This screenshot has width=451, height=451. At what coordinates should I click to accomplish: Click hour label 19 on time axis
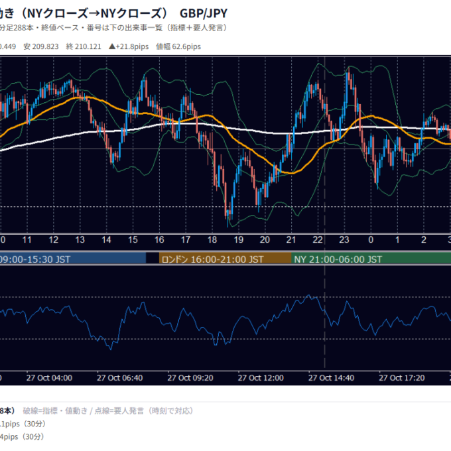tap(239, 239)
